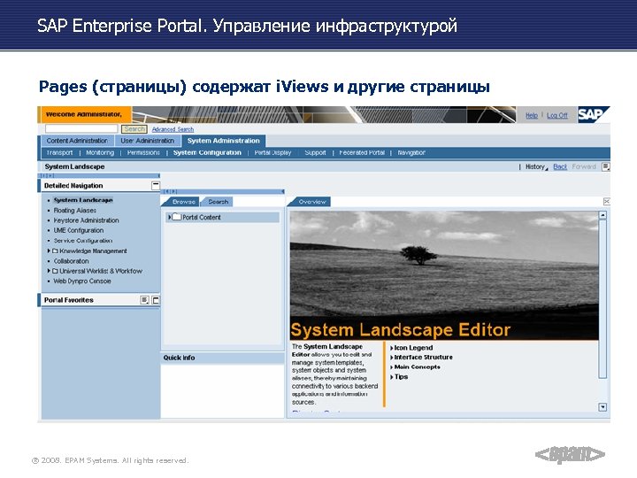Click Overview scrollbar up arrow
The width and height of the screenshot is (637, 478).
(x=602, y=215)
